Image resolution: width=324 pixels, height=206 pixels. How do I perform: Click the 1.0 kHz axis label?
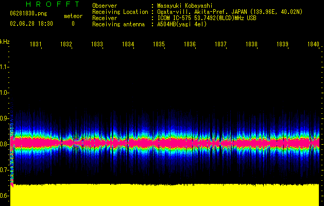pyautogui.click(x=4, y=93)
